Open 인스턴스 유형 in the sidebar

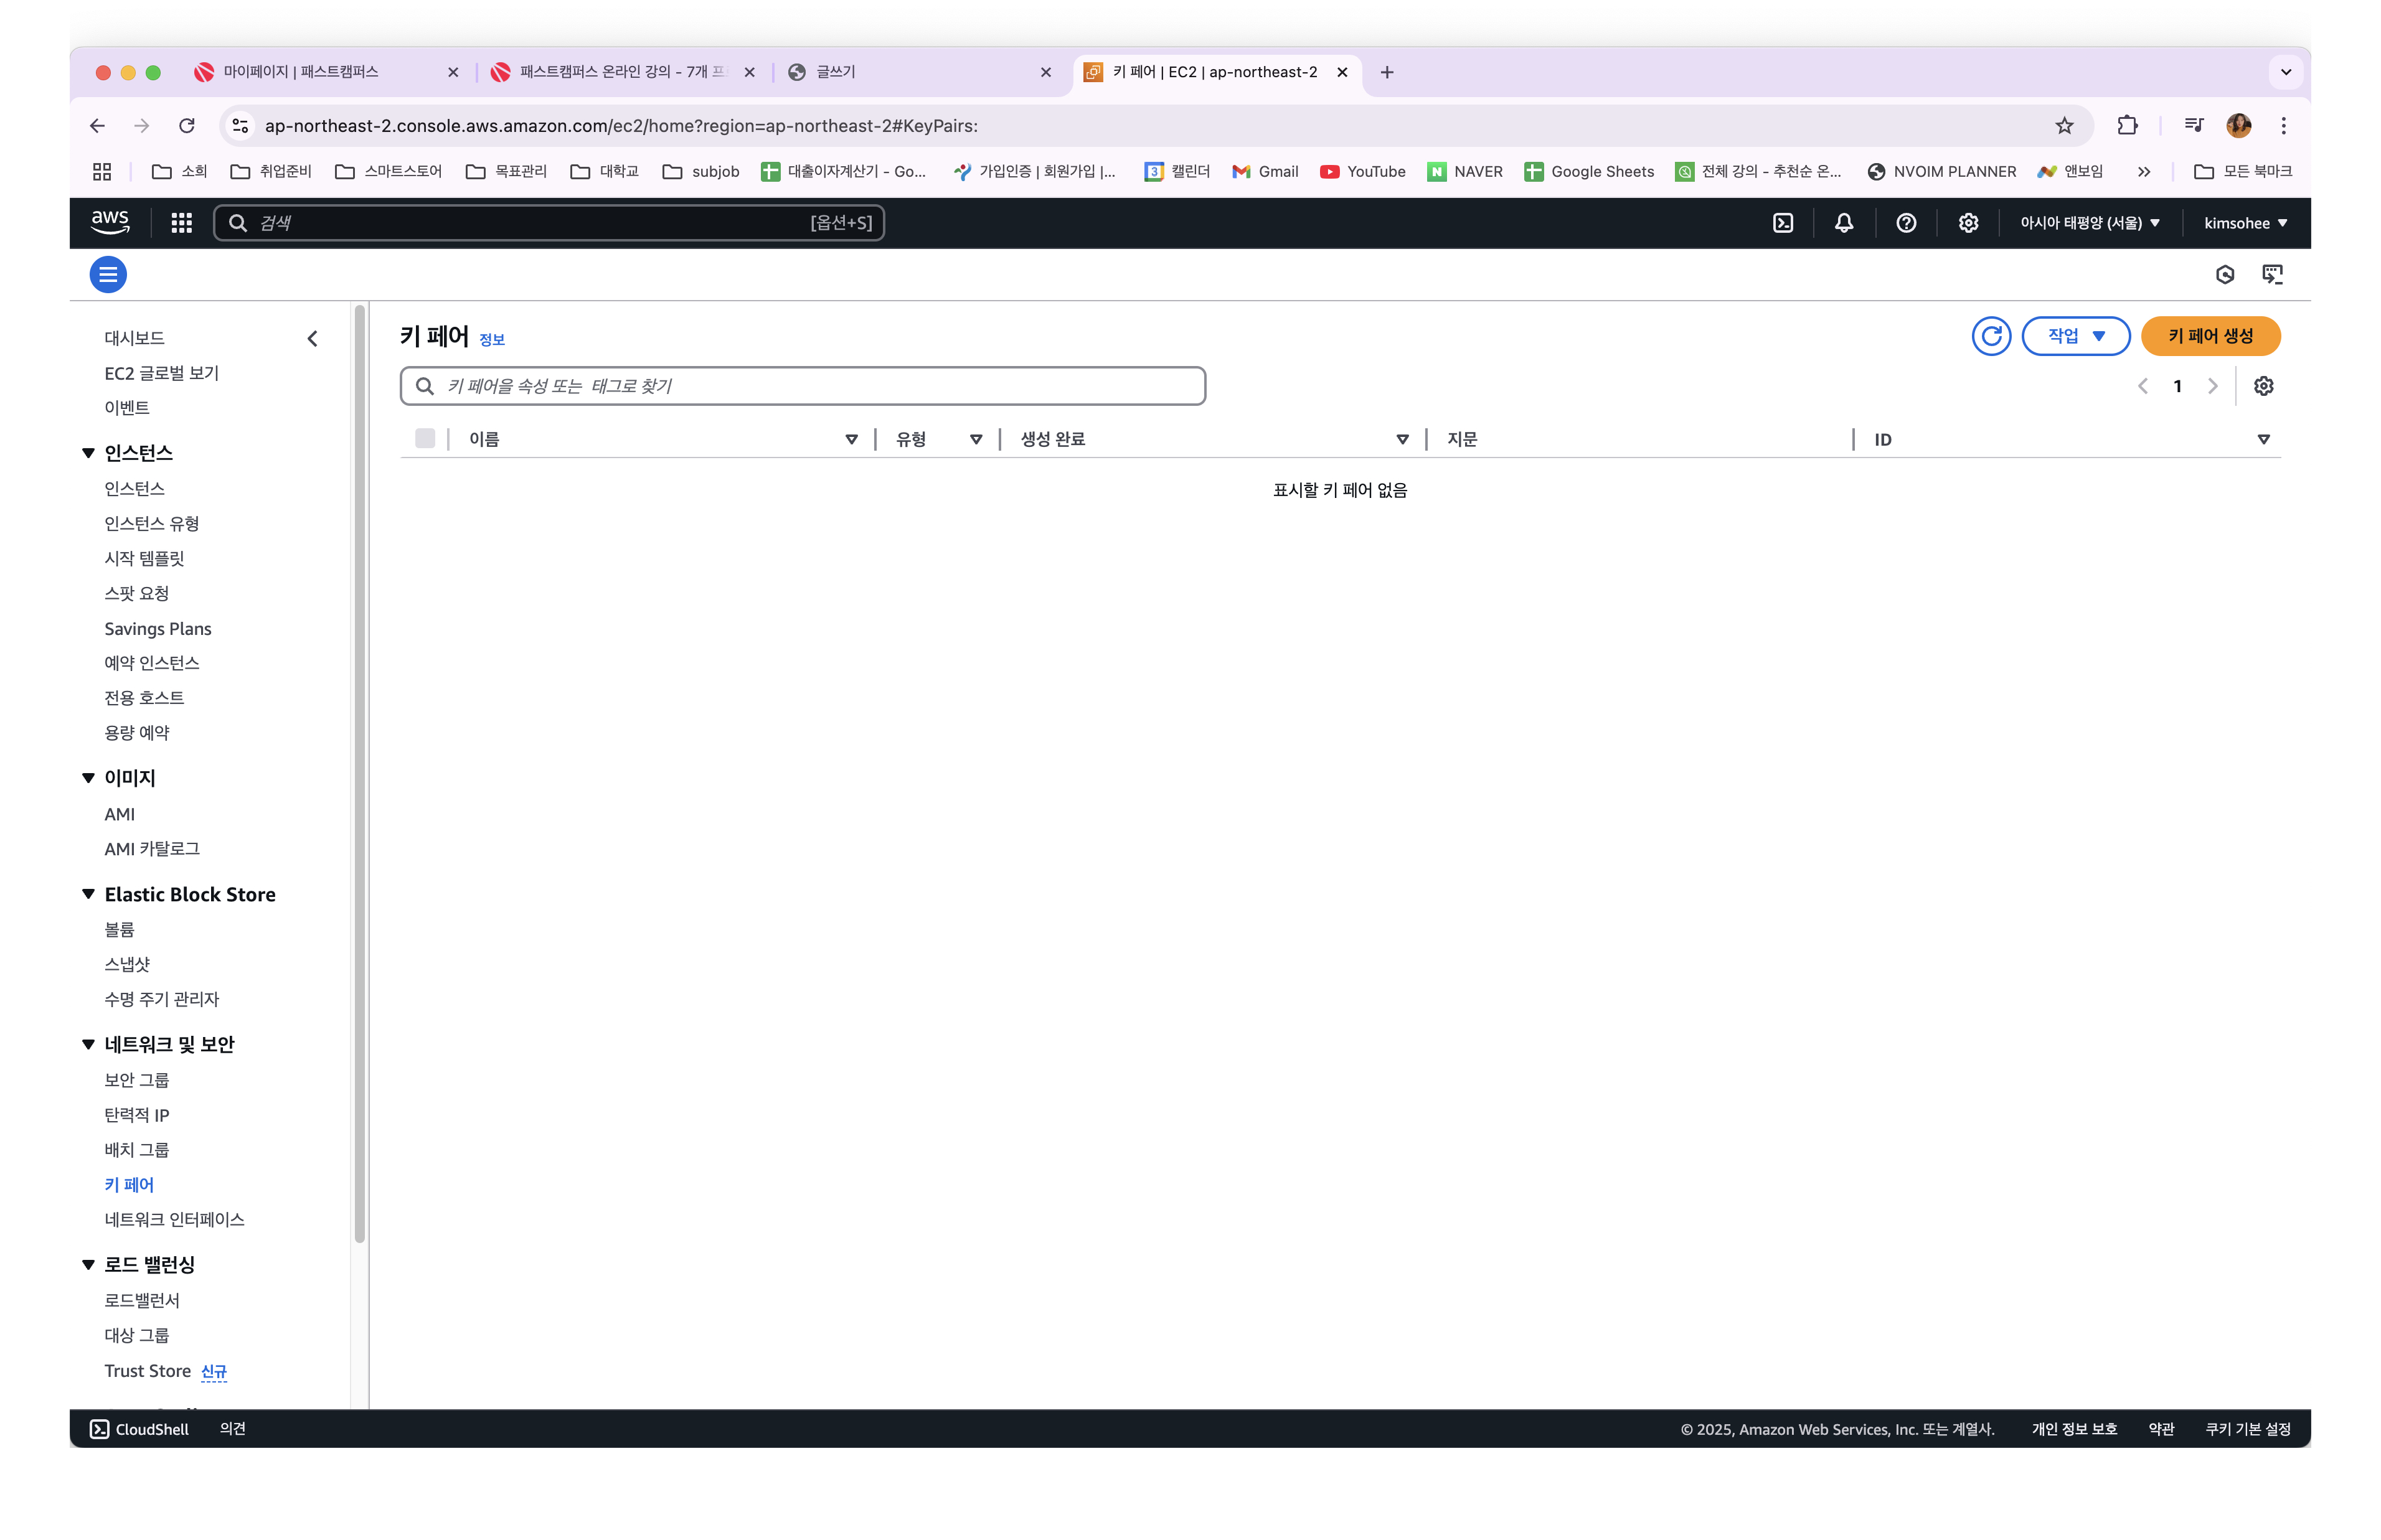click(151, 523)
